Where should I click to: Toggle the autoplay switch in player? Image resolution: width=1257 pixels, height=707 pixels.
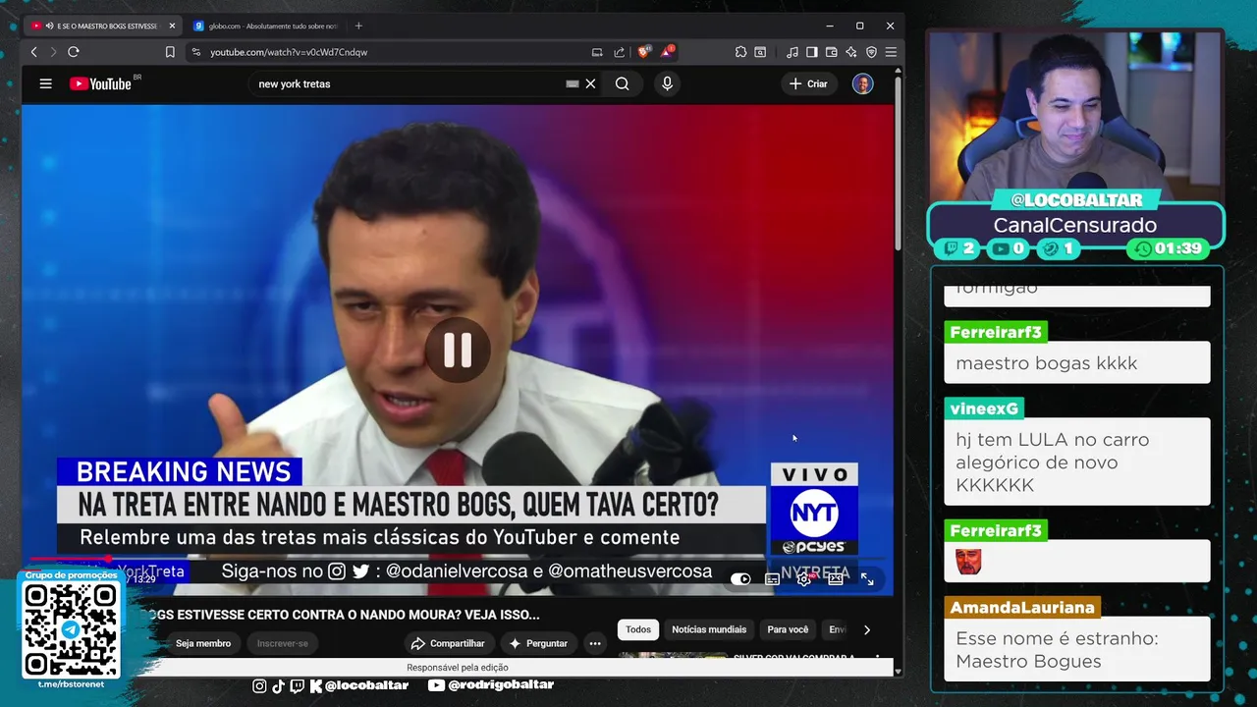740,579
